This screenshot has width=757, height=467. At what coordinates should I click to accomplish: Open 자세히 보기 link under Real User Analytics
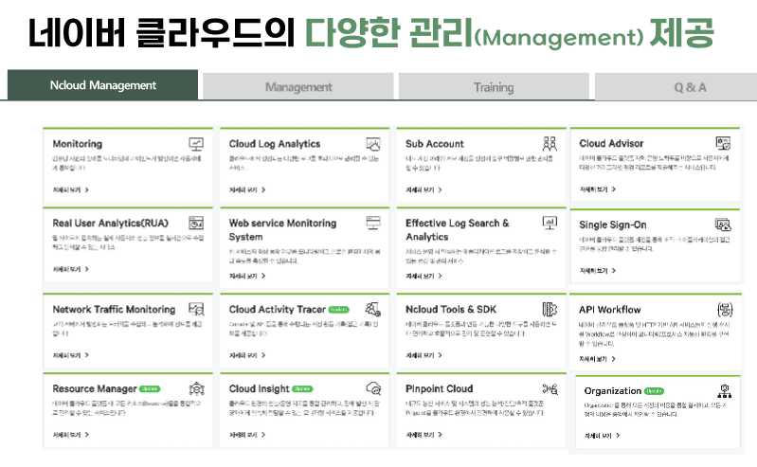coord(70,269)
